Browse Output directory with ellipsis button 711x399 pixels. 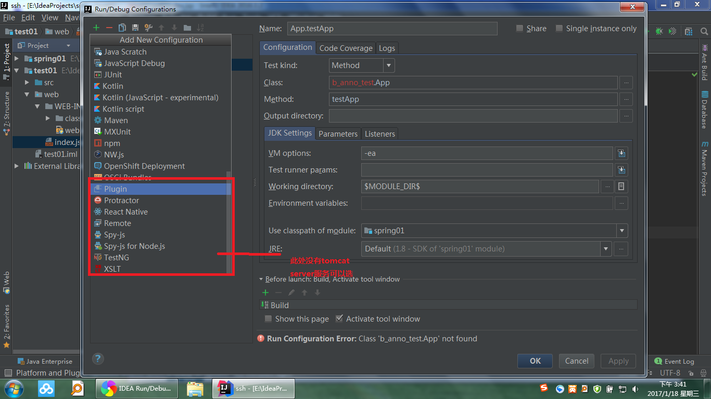tap(626, 116)
